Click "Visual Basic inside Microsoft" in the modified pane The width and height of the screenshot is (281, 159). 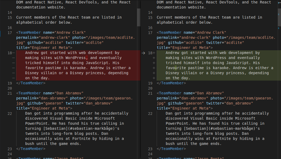click(223, 118)
